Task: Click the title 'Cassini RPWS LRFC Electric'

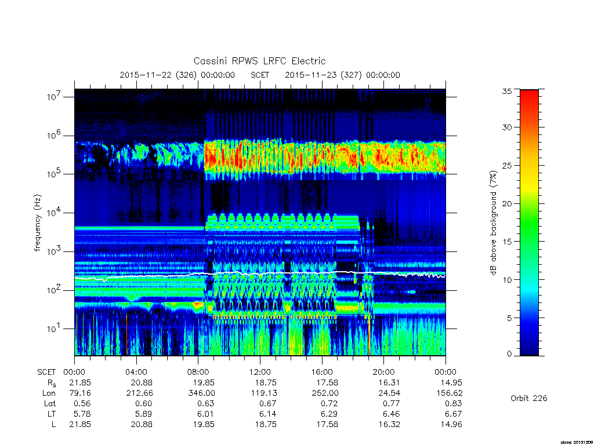Action: pyautogui.click(x=259, y=61)
